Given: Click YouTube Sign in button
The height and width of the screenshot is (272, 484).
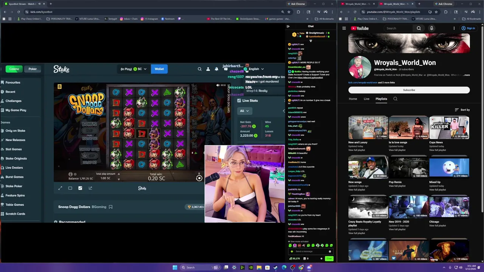Looking at the screenshot, I should (468, 28).
